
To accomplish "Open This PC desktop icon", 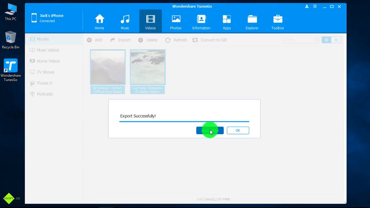I will (x=11, y=12).
